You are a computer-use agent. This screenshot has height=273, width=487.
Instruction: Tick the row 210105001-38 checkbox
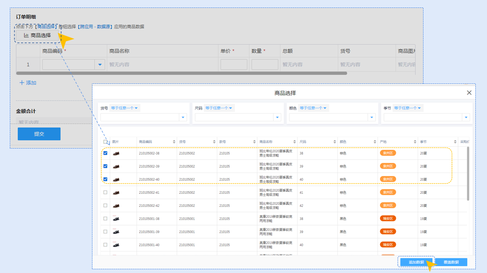pyautogui.click(x=106, y=218)
